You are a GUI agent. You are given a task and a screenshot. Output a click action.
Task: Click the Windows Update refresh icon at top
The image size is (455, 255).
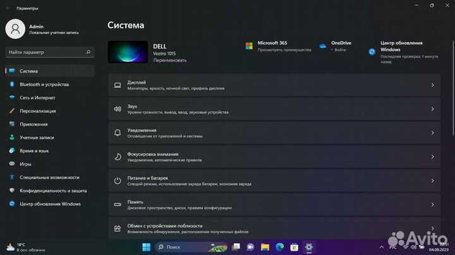(372, 52)
